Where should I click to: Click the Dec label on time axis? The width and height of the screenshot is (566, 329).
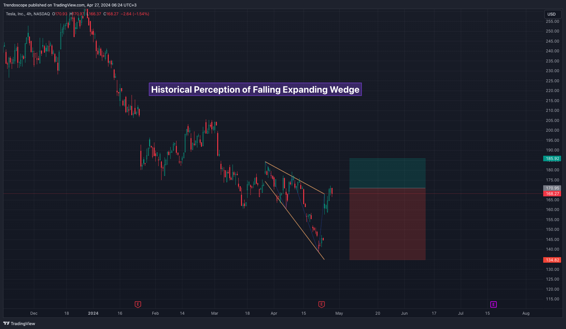34,313
